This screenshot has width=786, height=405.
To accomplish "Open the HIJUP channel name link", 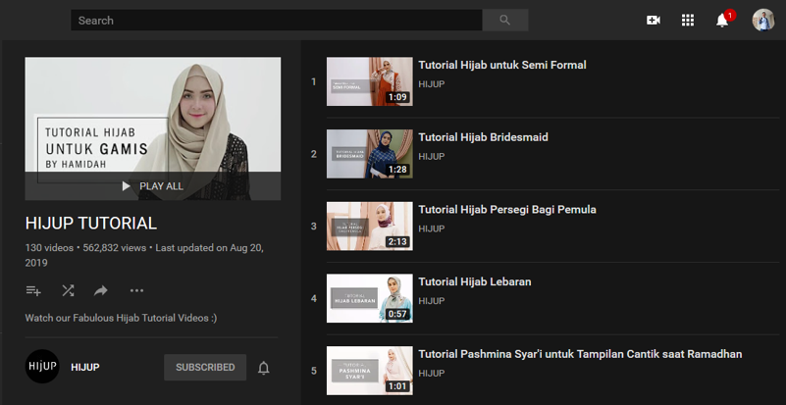I will (x=85, y=368).
